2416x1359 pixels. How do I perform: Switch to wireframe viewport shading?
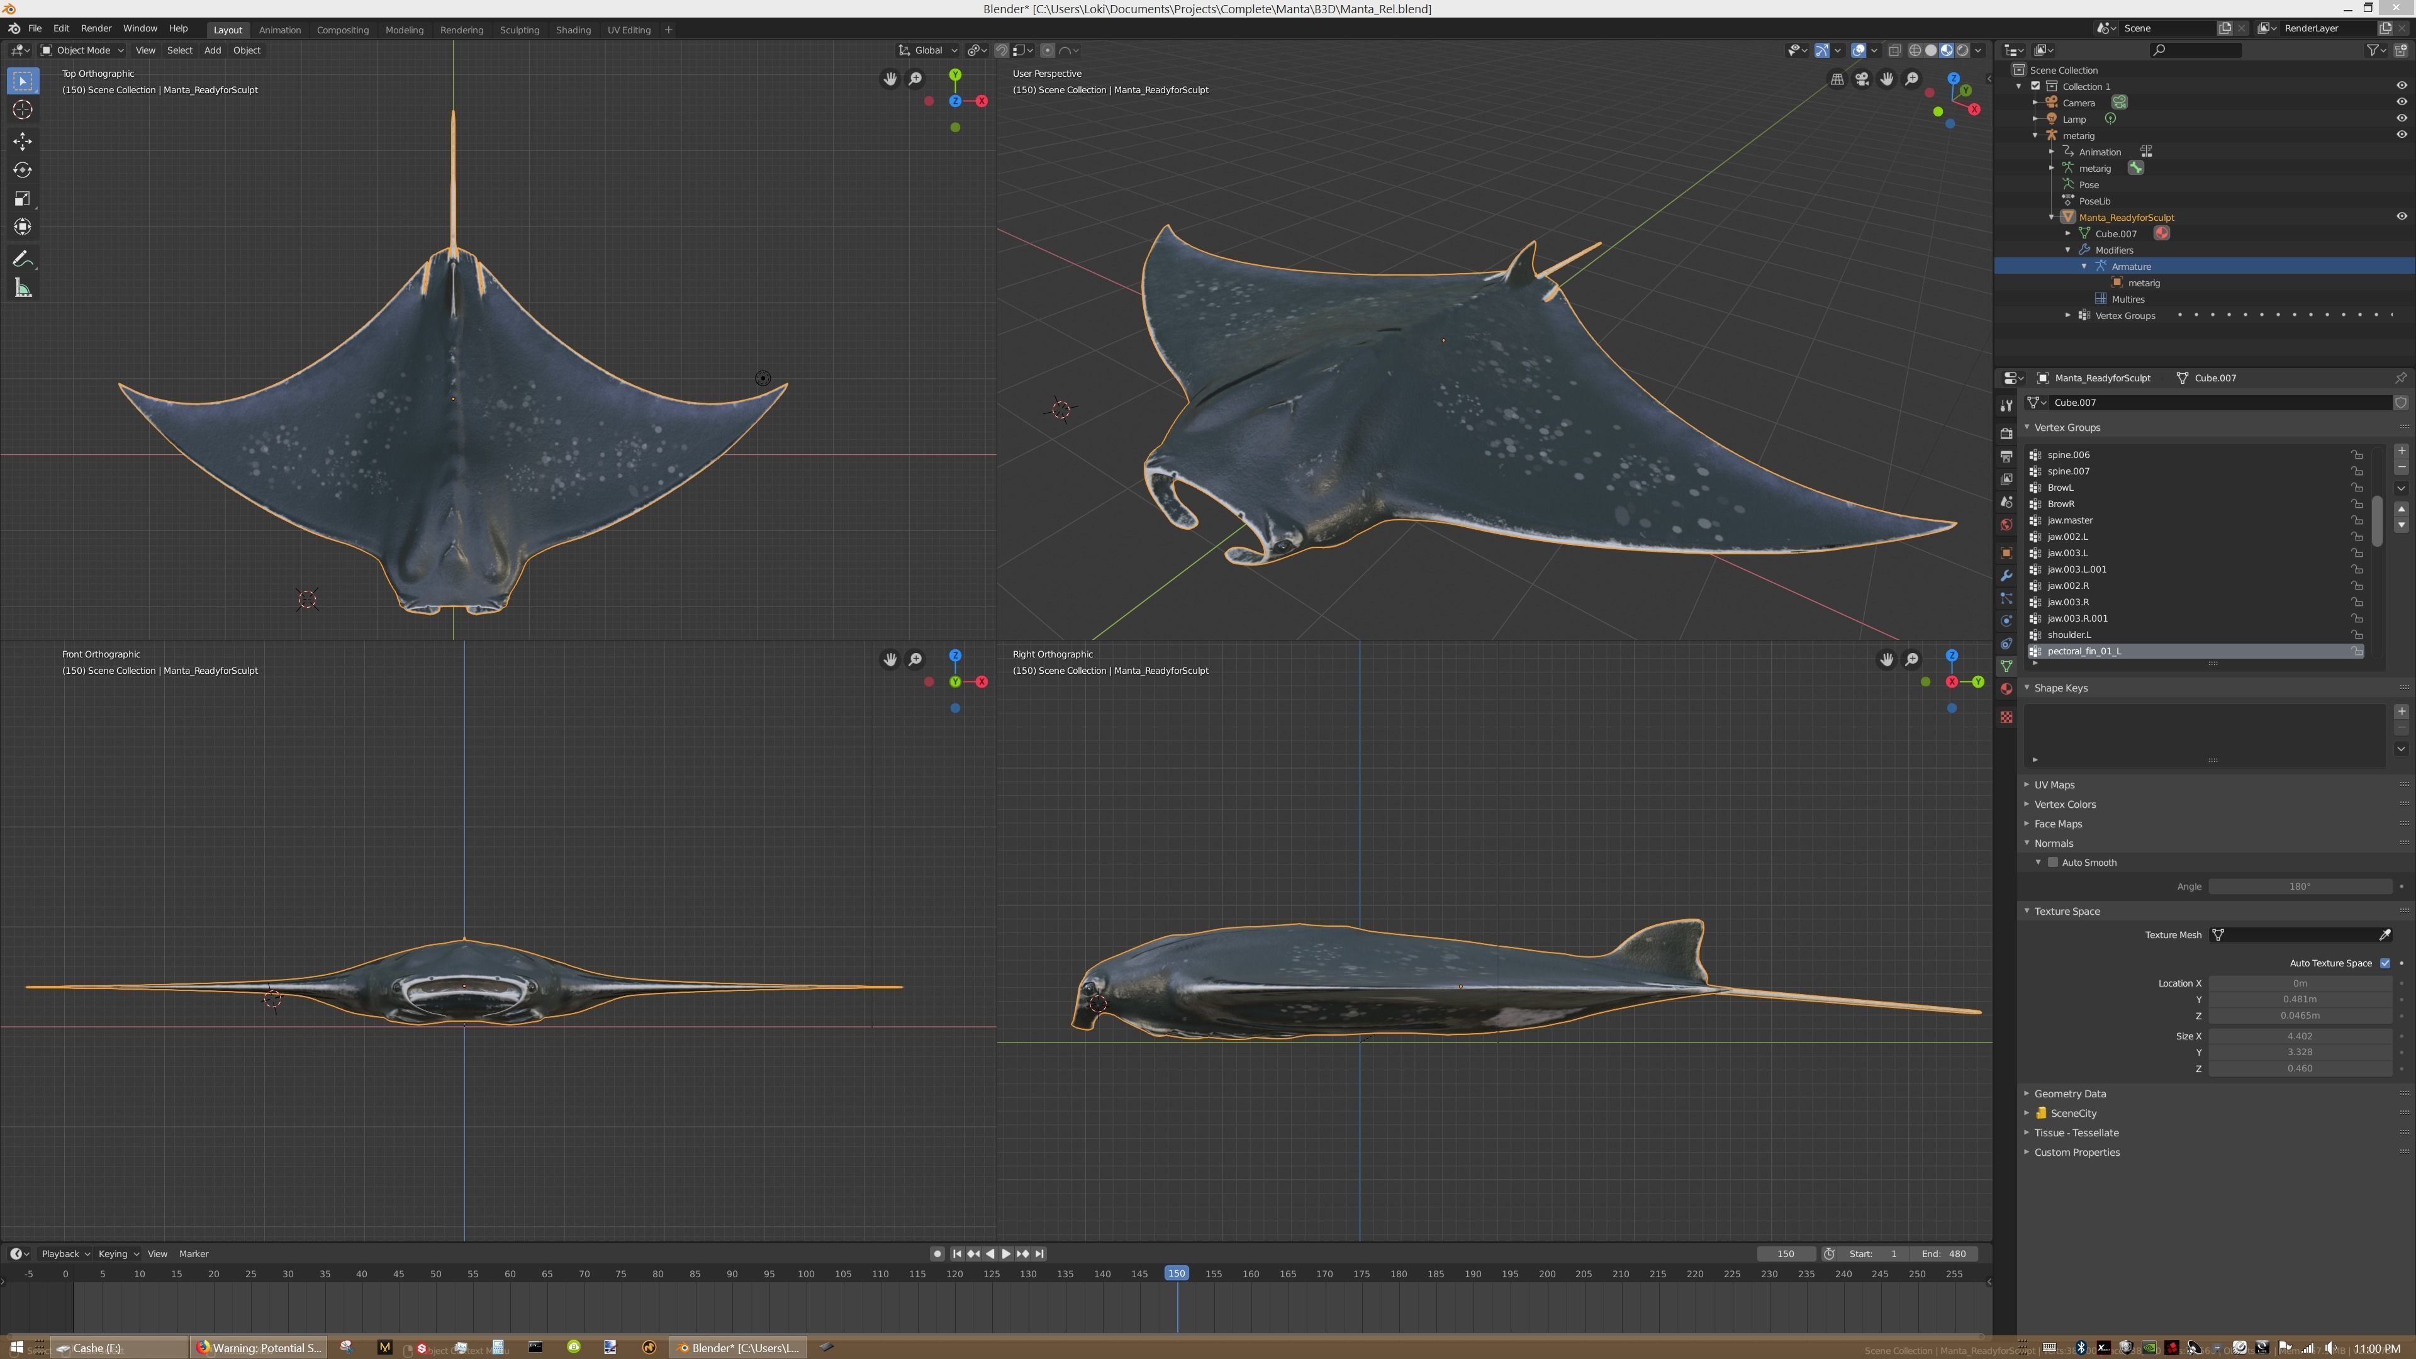[x=1915, y=50]
